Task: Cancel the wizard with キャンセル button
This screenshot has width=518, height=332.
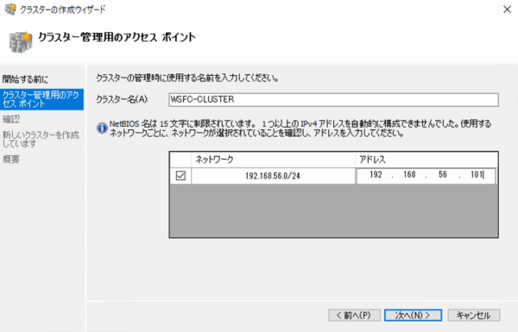Action: (x=474, y=315)
